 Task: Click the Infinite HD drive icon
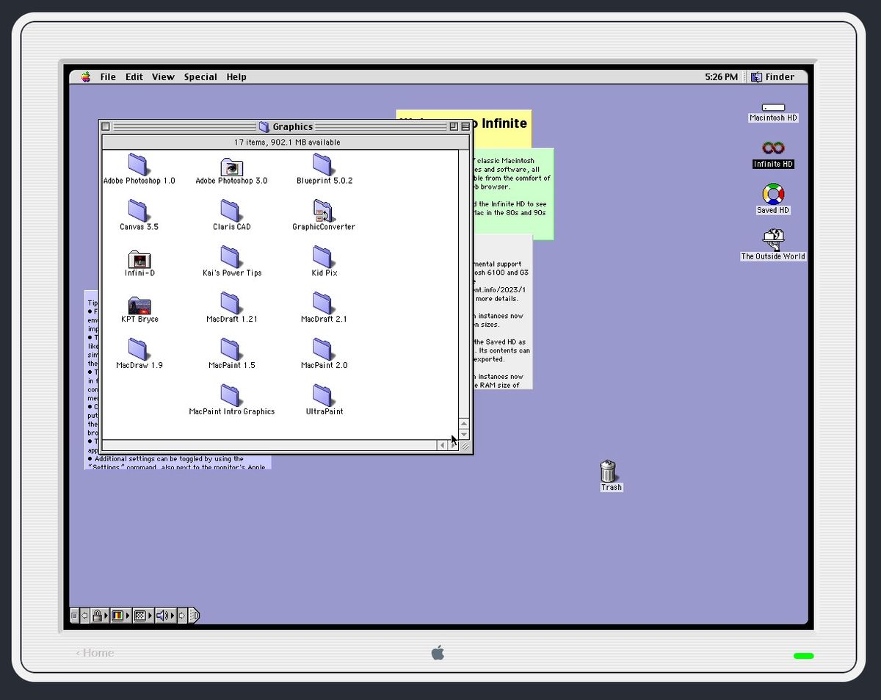[773, 148]
